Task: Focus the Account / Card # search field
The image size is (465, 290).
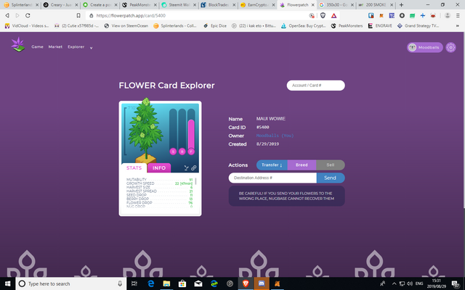Action: point(315,86)
